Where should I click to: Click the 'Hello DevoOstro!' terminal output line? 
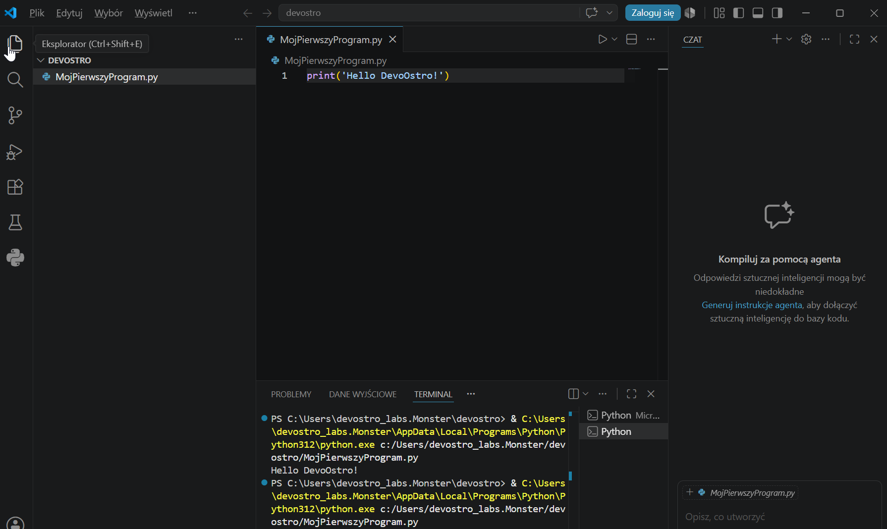(x=314, y=470)
